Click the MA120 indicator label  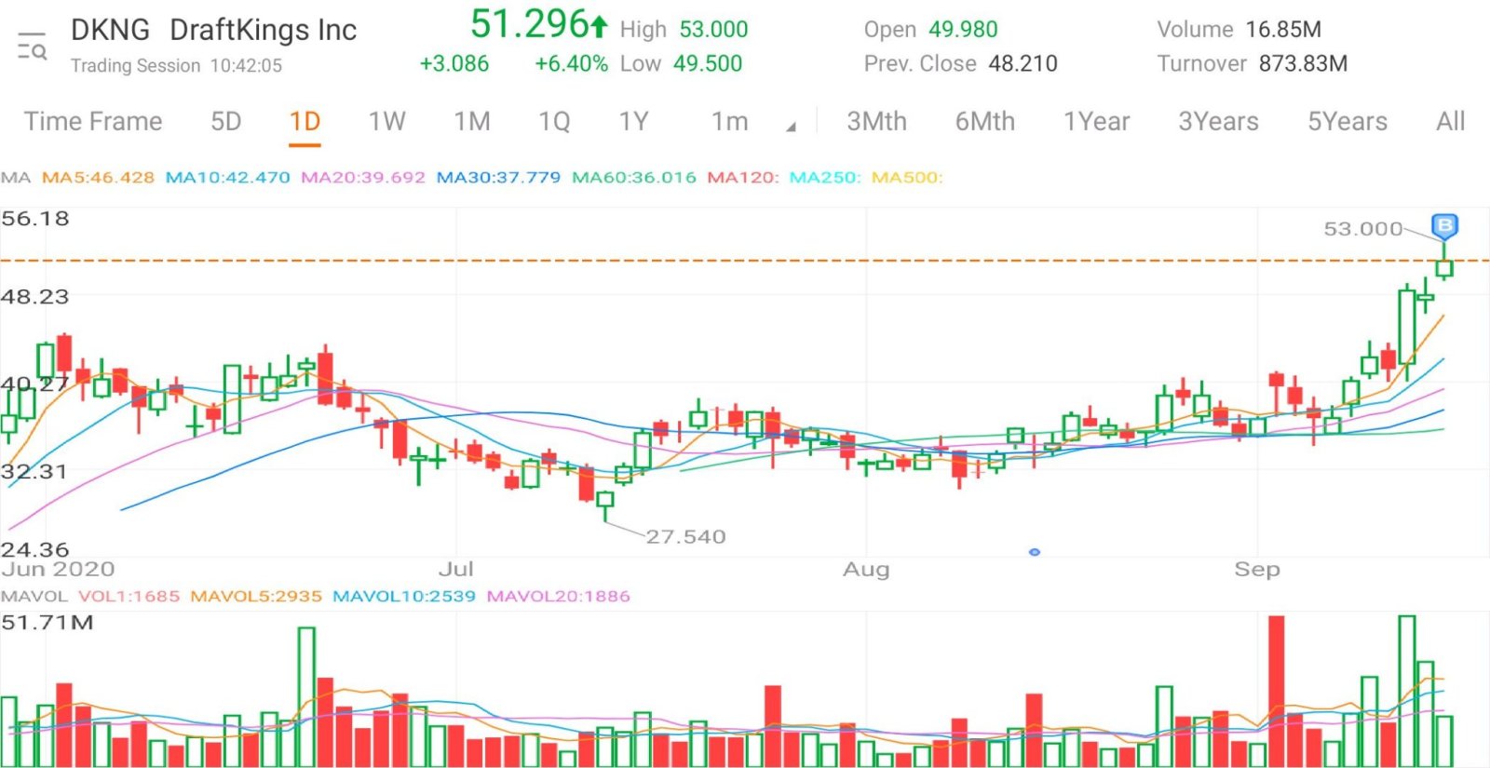tap(742, 177)
